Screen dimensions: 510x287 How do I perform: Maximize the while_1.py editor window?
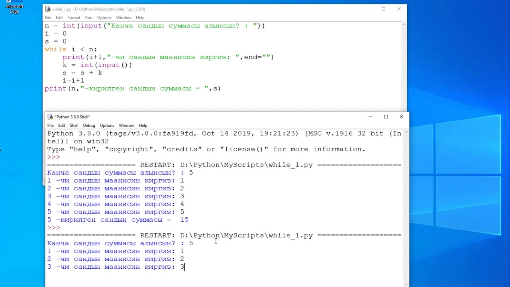tap(383, 9)
